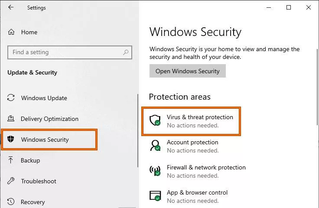Select Delivery Optimization in sidebar
Screen dimensions: 319x208
tap(49, 119)
